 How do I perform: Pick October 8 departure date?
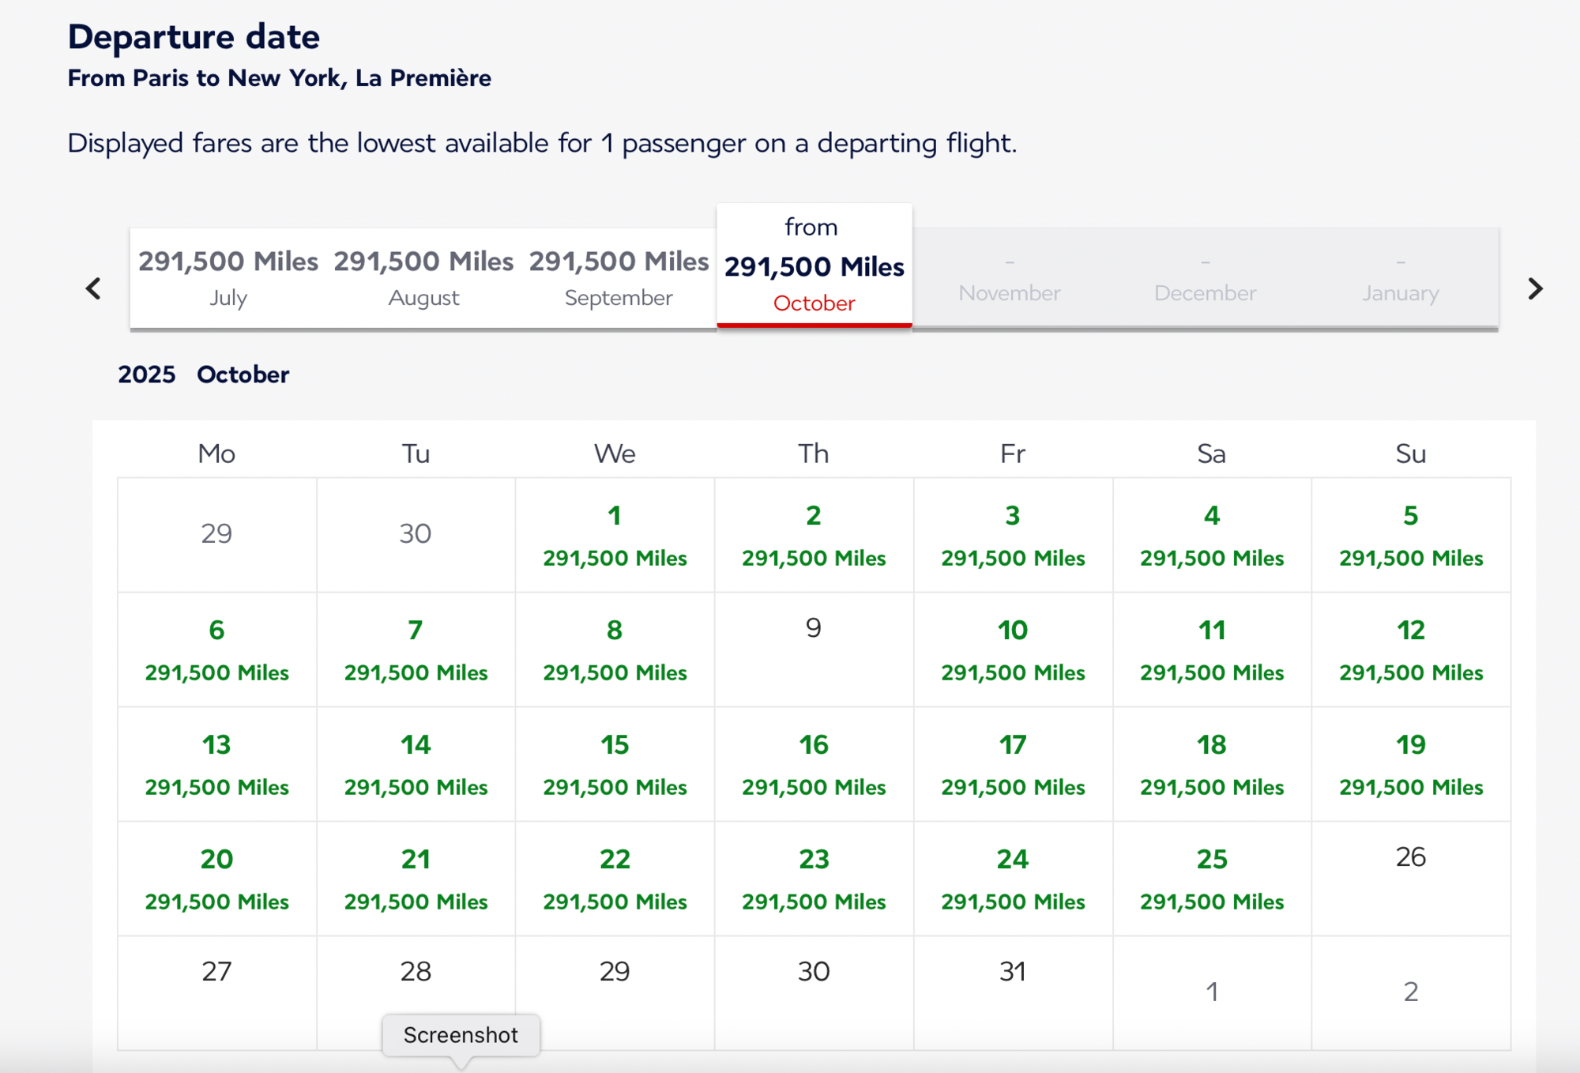click(x=615, y=650)
